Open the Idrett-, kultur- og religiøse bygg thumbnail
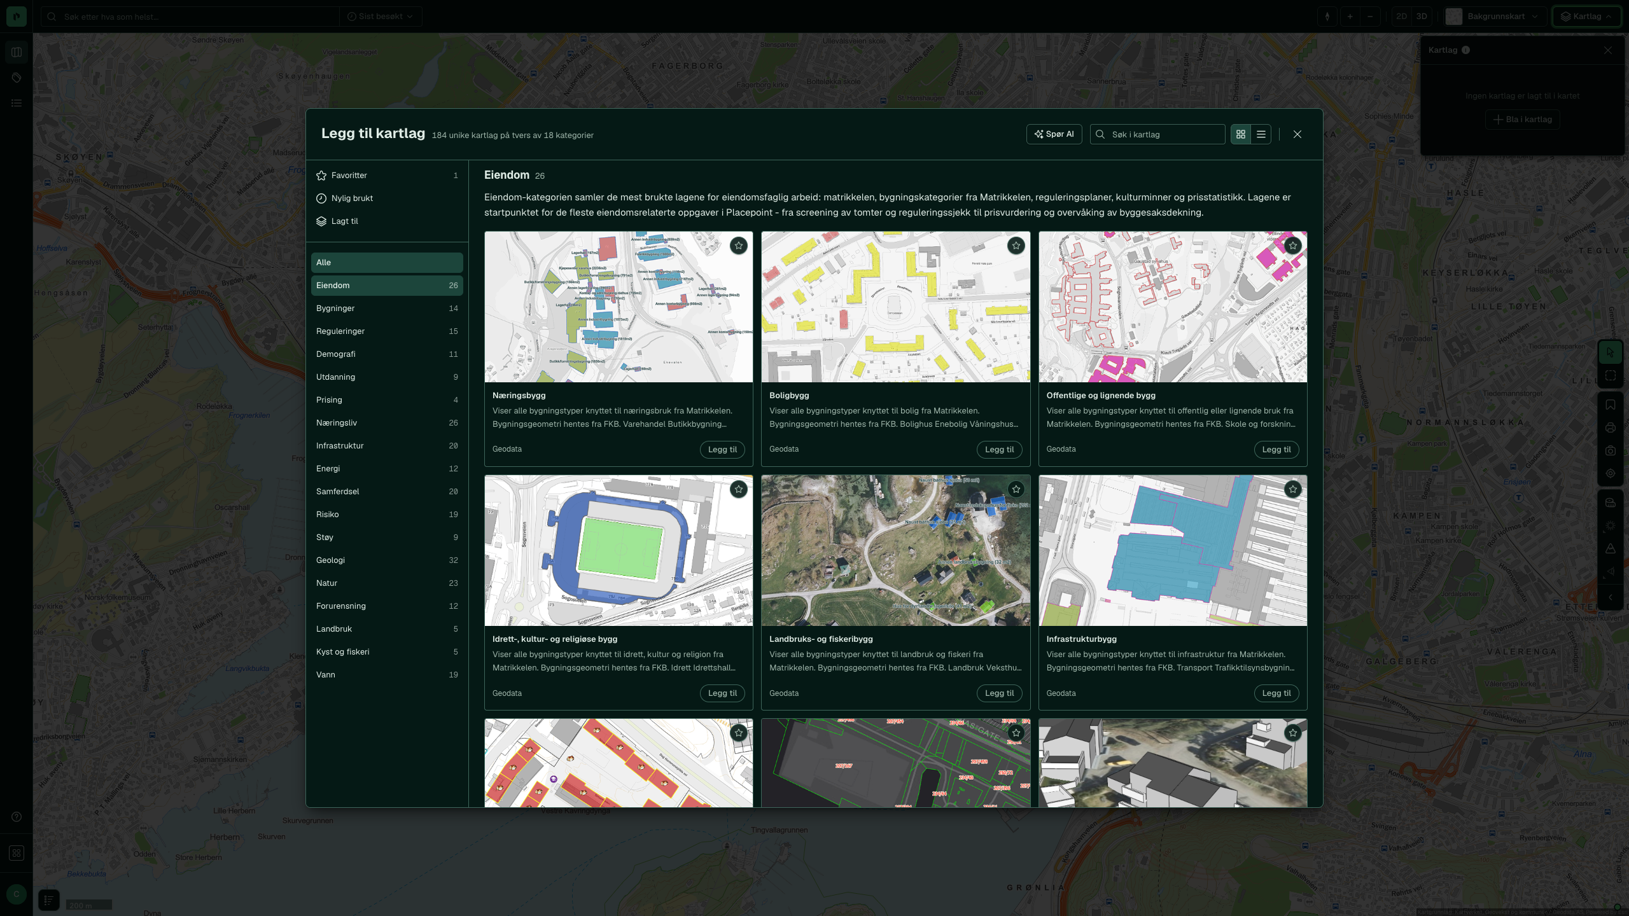This screenshot has height=916, width=1629. click(619, 550)
